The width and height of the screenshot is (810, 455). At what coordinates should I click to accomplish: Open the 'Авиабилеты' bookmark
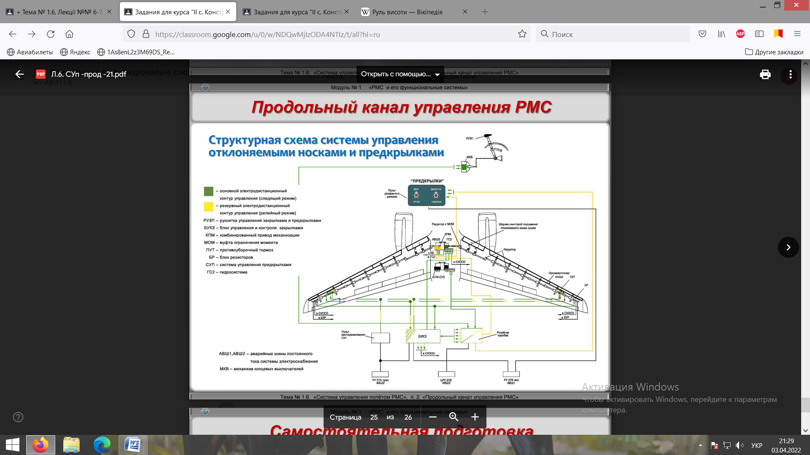(x=30, y=52)
